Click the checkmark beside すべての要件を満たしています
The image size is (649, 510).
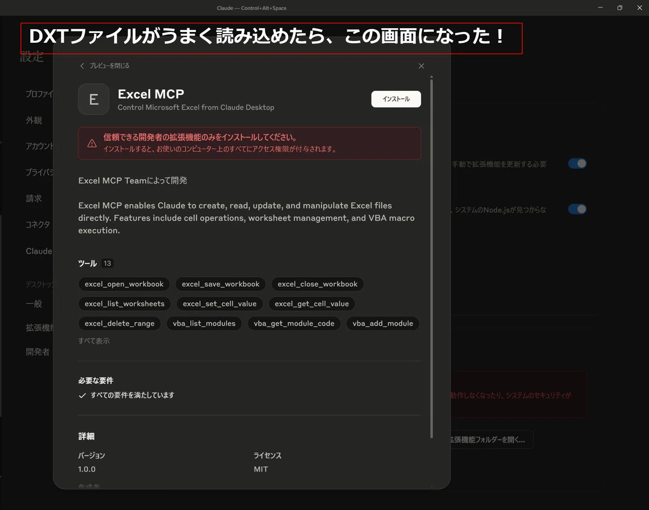pos(82,395)
